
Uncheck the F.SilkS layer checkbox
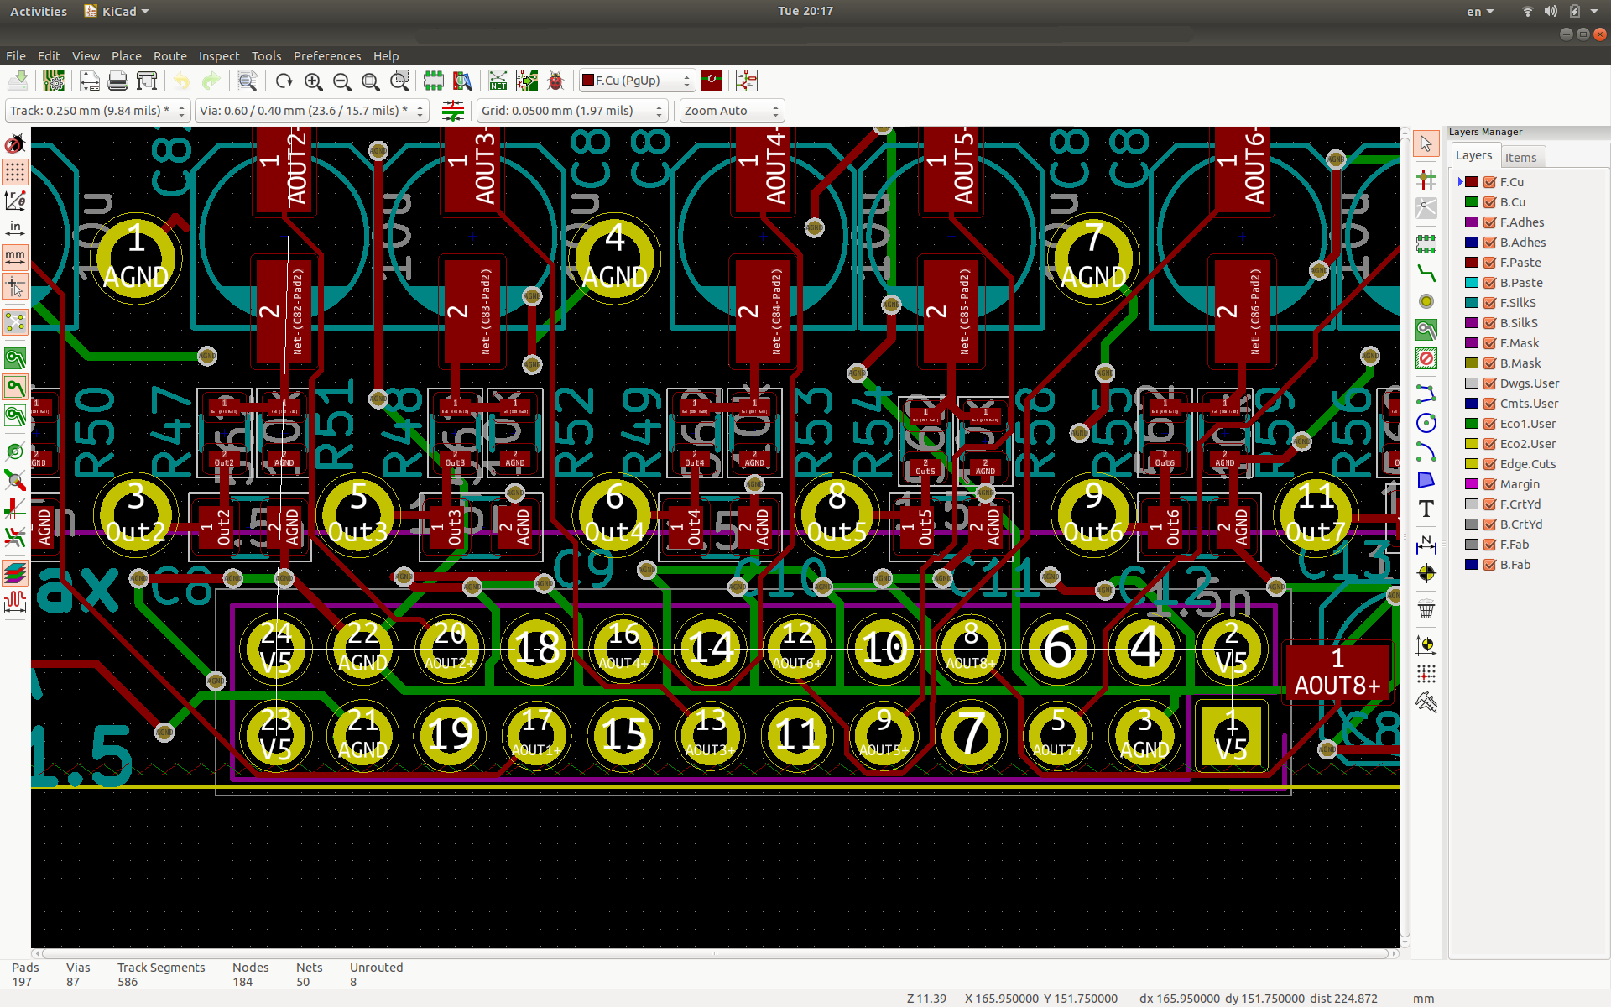(1489, 303)
